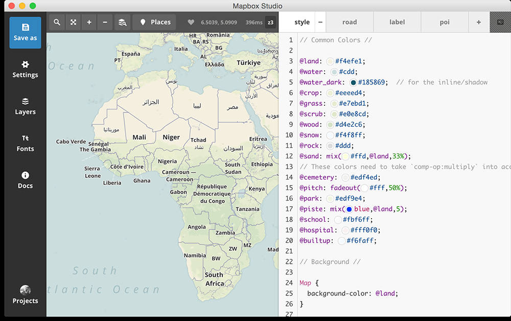Remove style tab using minus button

pyautogui.click(x=320, y=22)
